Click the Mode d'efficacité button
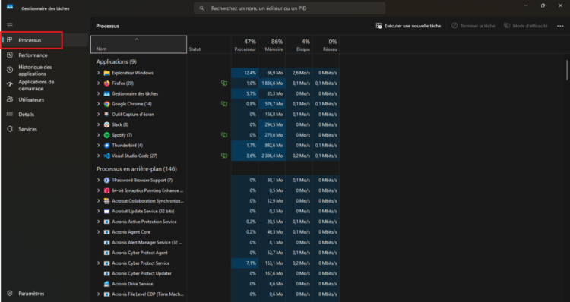 pyautogui.click(x=526, y=26)
